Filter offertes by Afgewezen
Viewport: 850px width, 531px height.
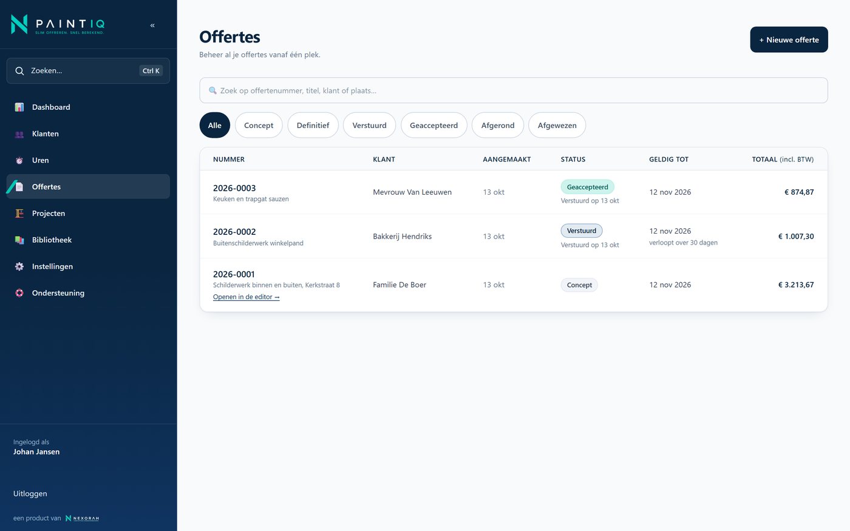[x=557, y=126]
